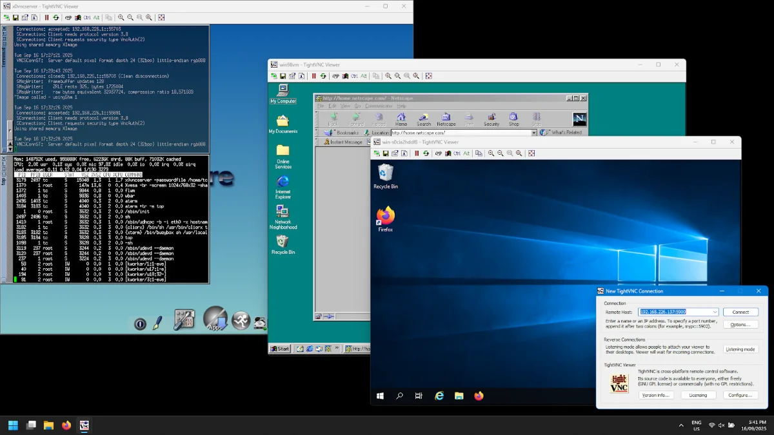This screenshot has height=435, width=774.
Task: Open File menu in Netscape
Action: 321,106
